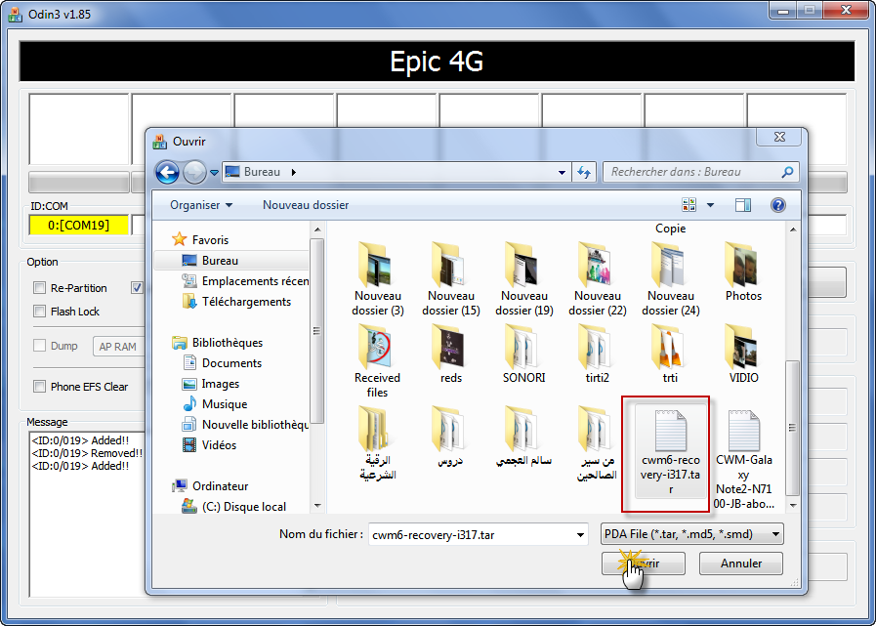Open the view options dropdown arrow
The height and width of the screenshot is (626, 876).
(710, 205)
